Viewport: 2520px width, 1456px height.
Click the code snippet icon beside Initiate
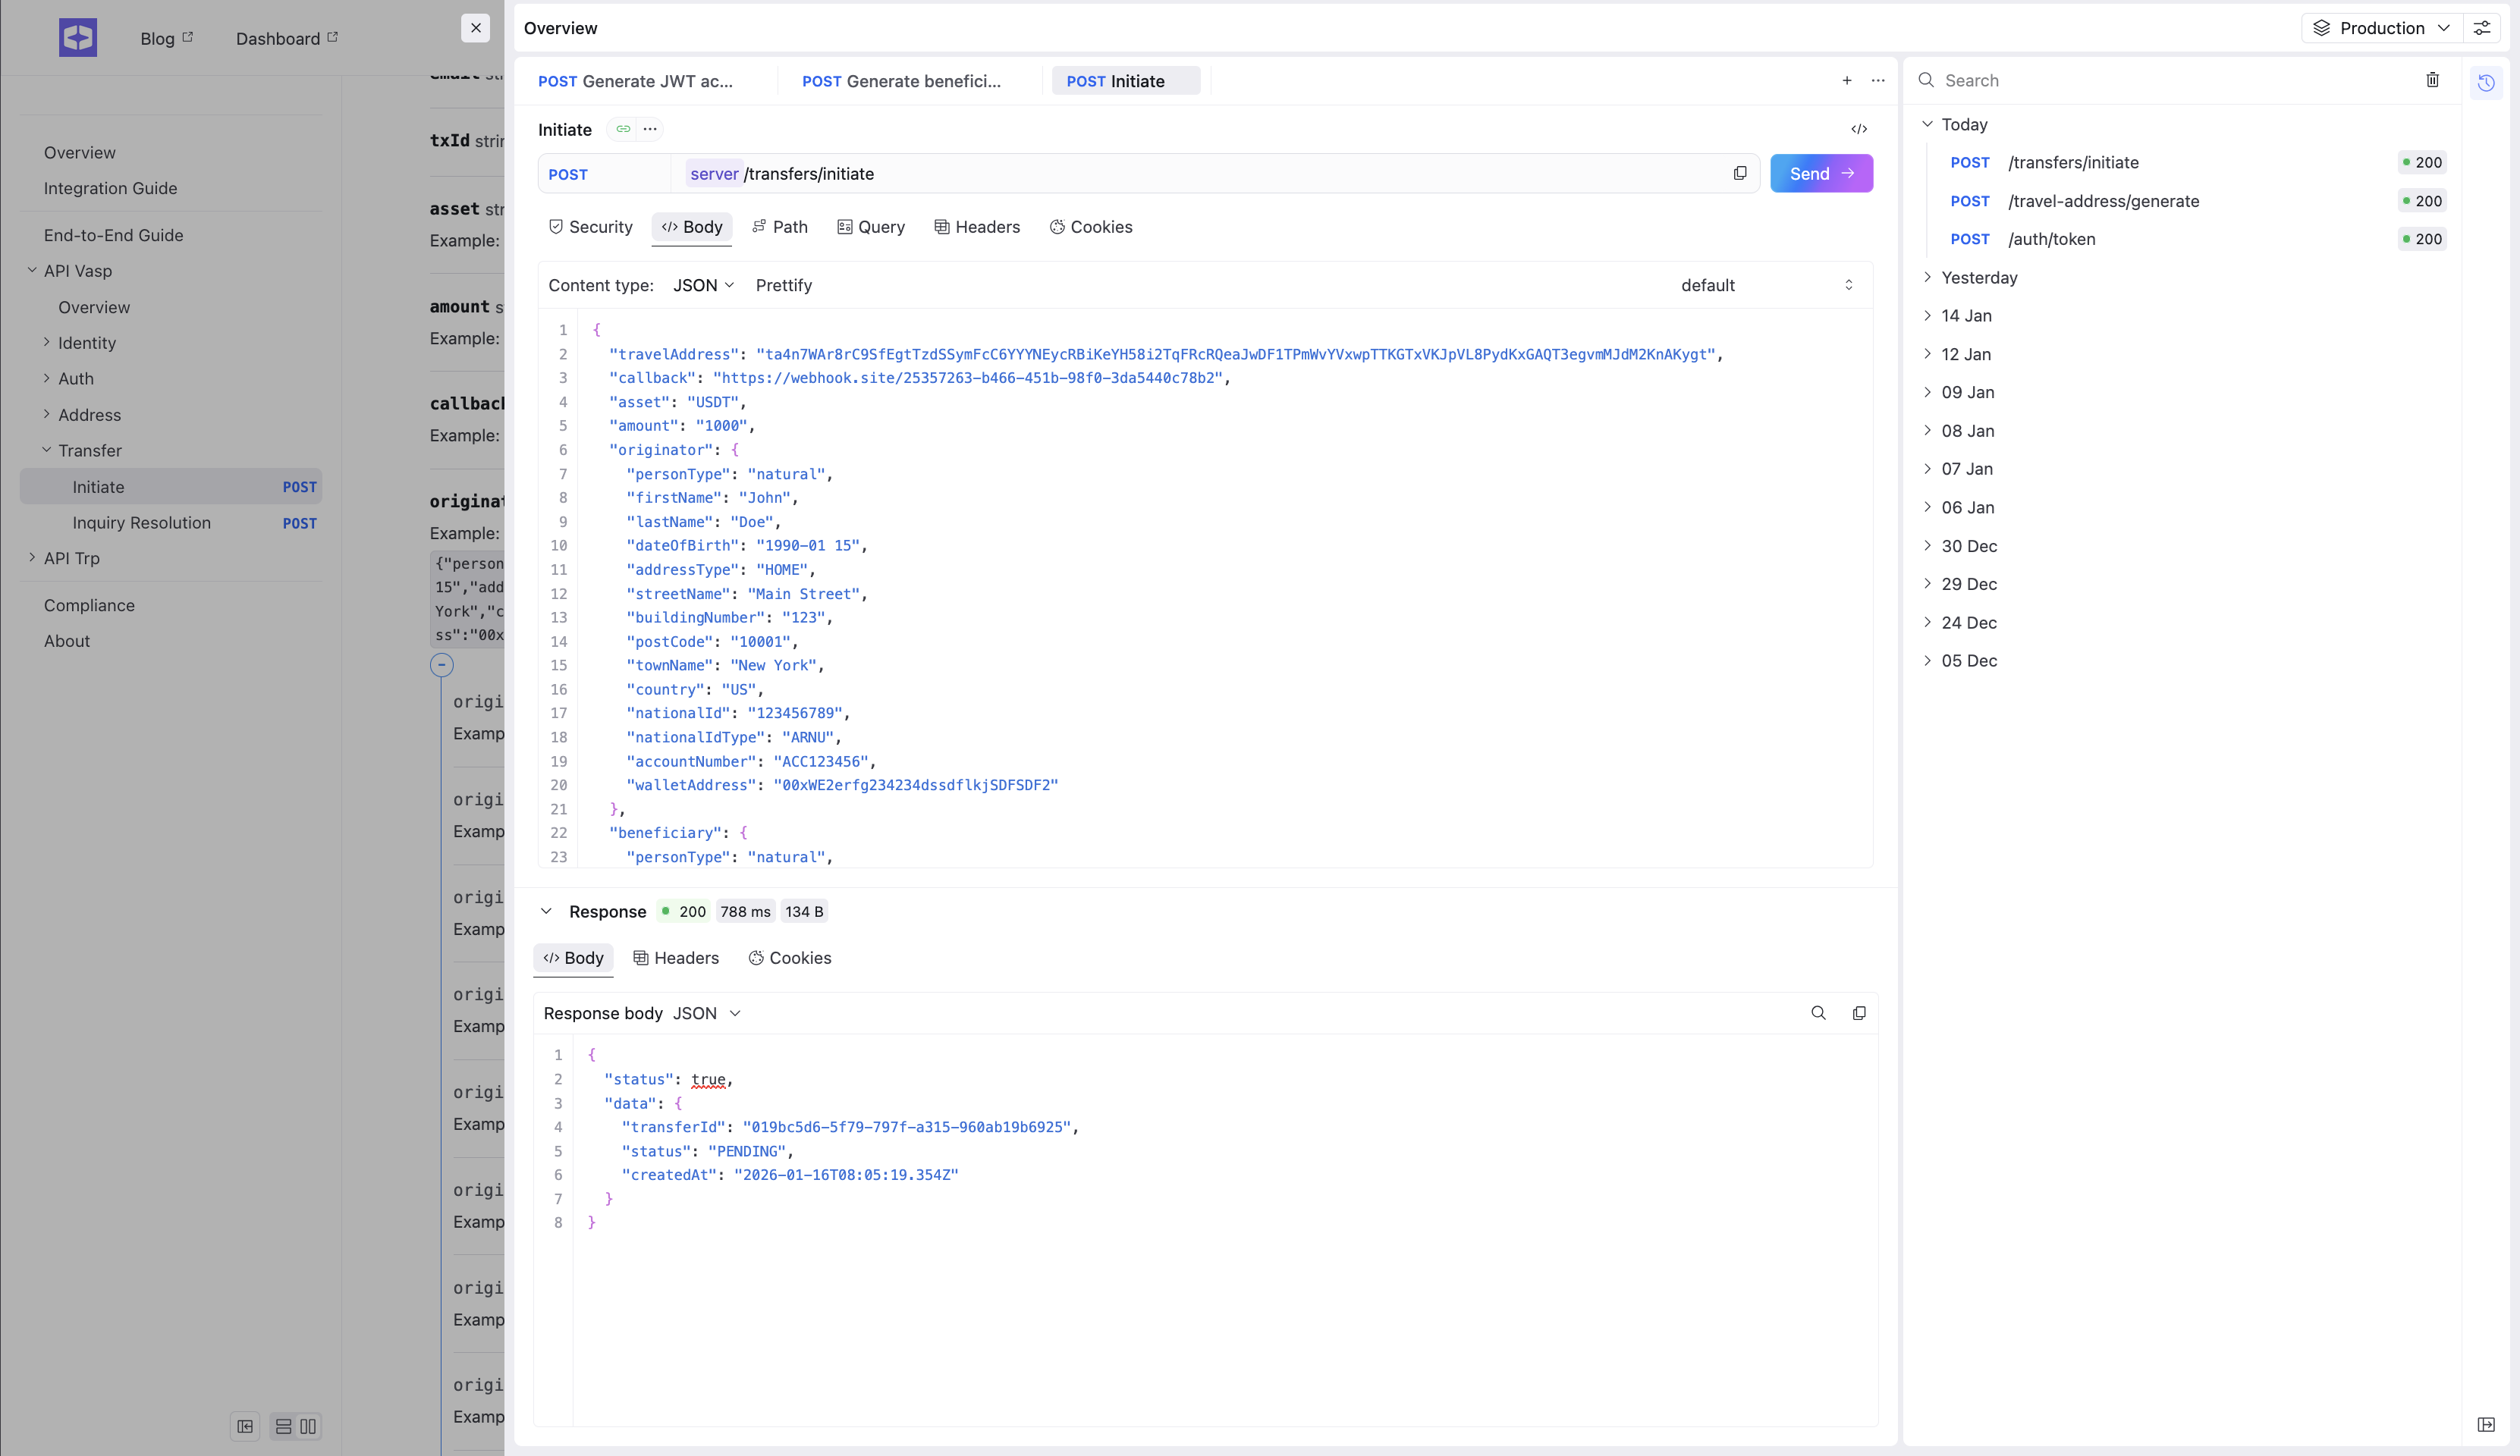(1859, 129)
